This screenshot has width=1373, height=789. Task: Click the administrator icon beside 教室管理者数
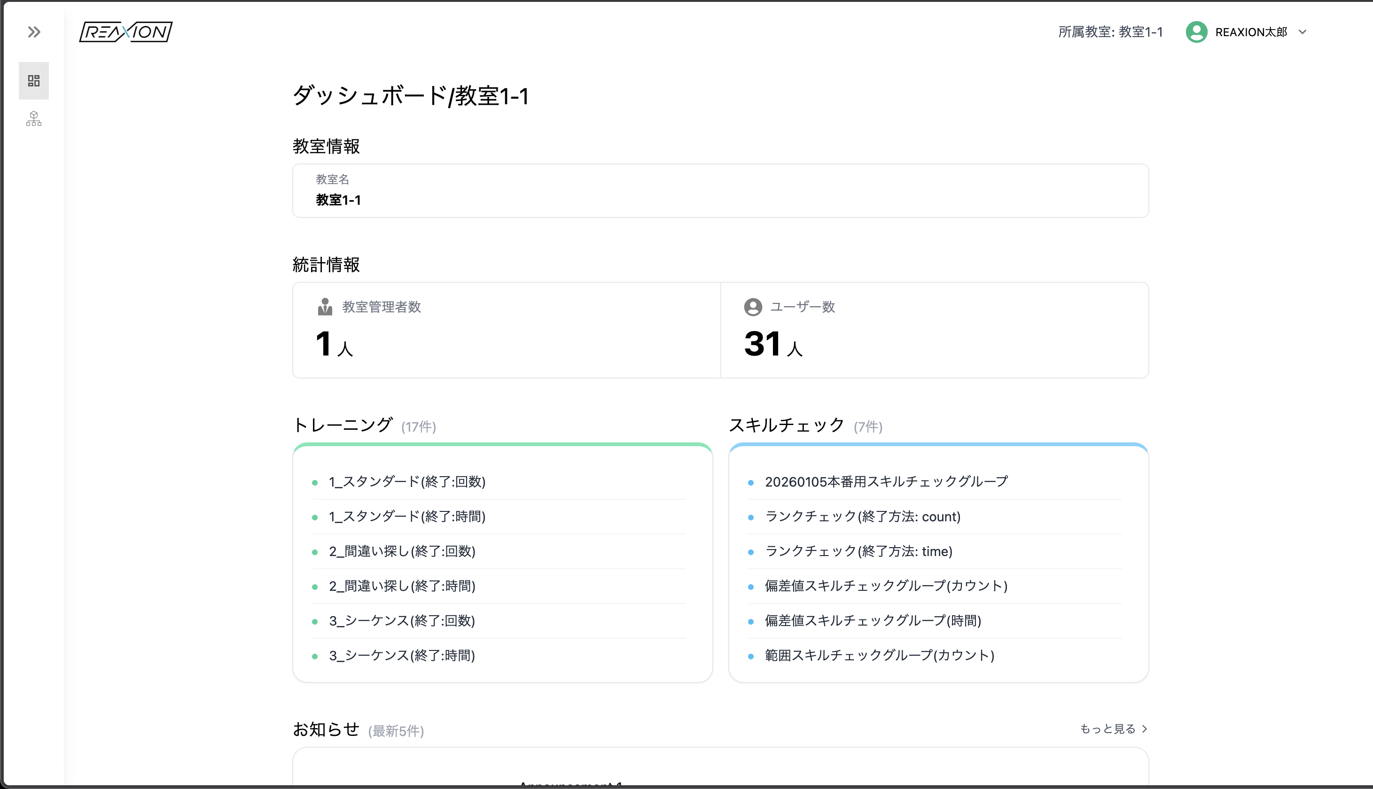324,307
